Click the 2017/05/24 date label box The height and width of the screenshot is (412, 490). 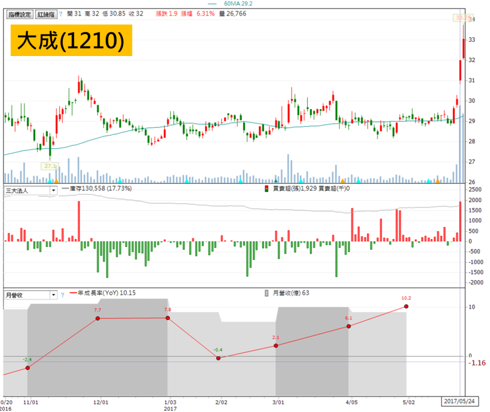pyautogui.click(x=460, y=401)
